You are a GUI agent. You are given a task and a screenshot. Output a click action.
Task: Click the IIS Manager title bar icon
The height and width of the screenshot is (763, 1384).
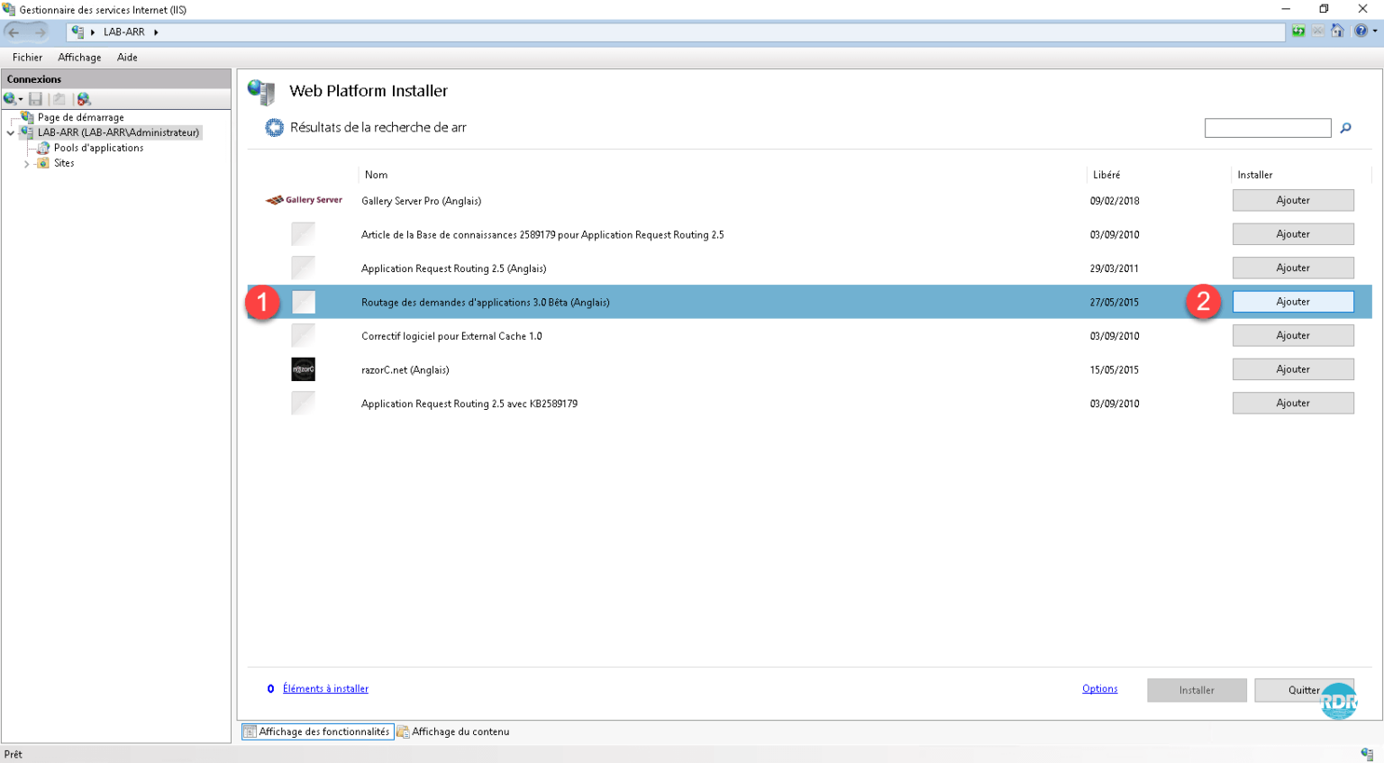(x=9, y=10)
